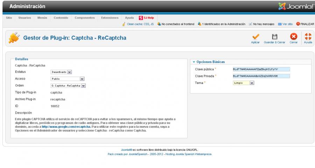The height and width of the screenshot is (168, 315).
Task: Open the Ayuda lifebuoy icon
Action: 308,36
